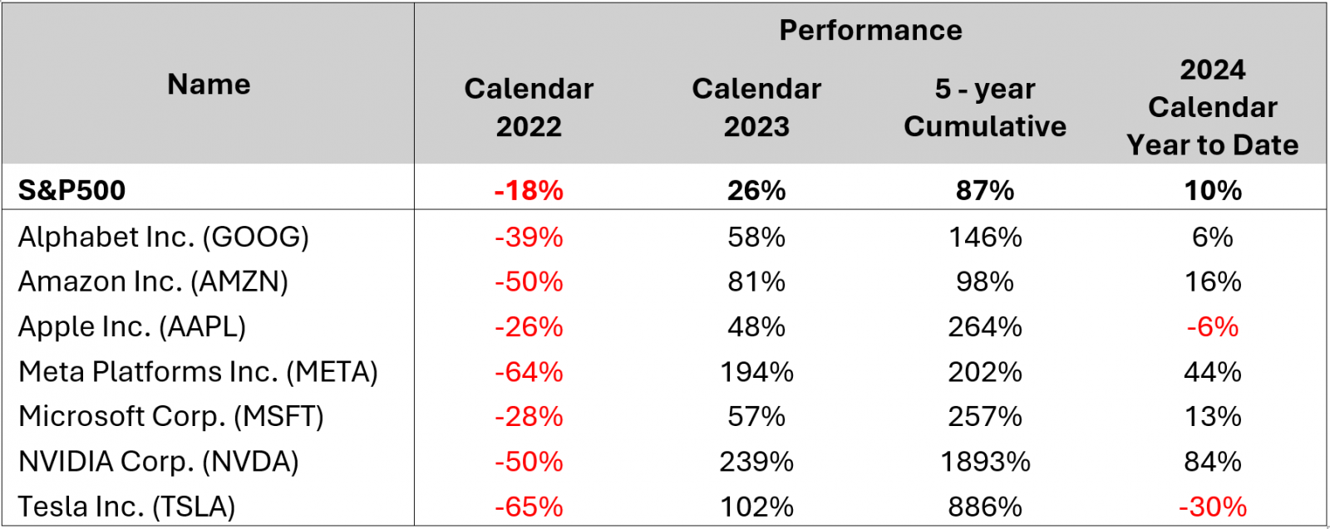Click S&P500's -18% 2022 value
Screen dimensions: 1330x529
529,190
